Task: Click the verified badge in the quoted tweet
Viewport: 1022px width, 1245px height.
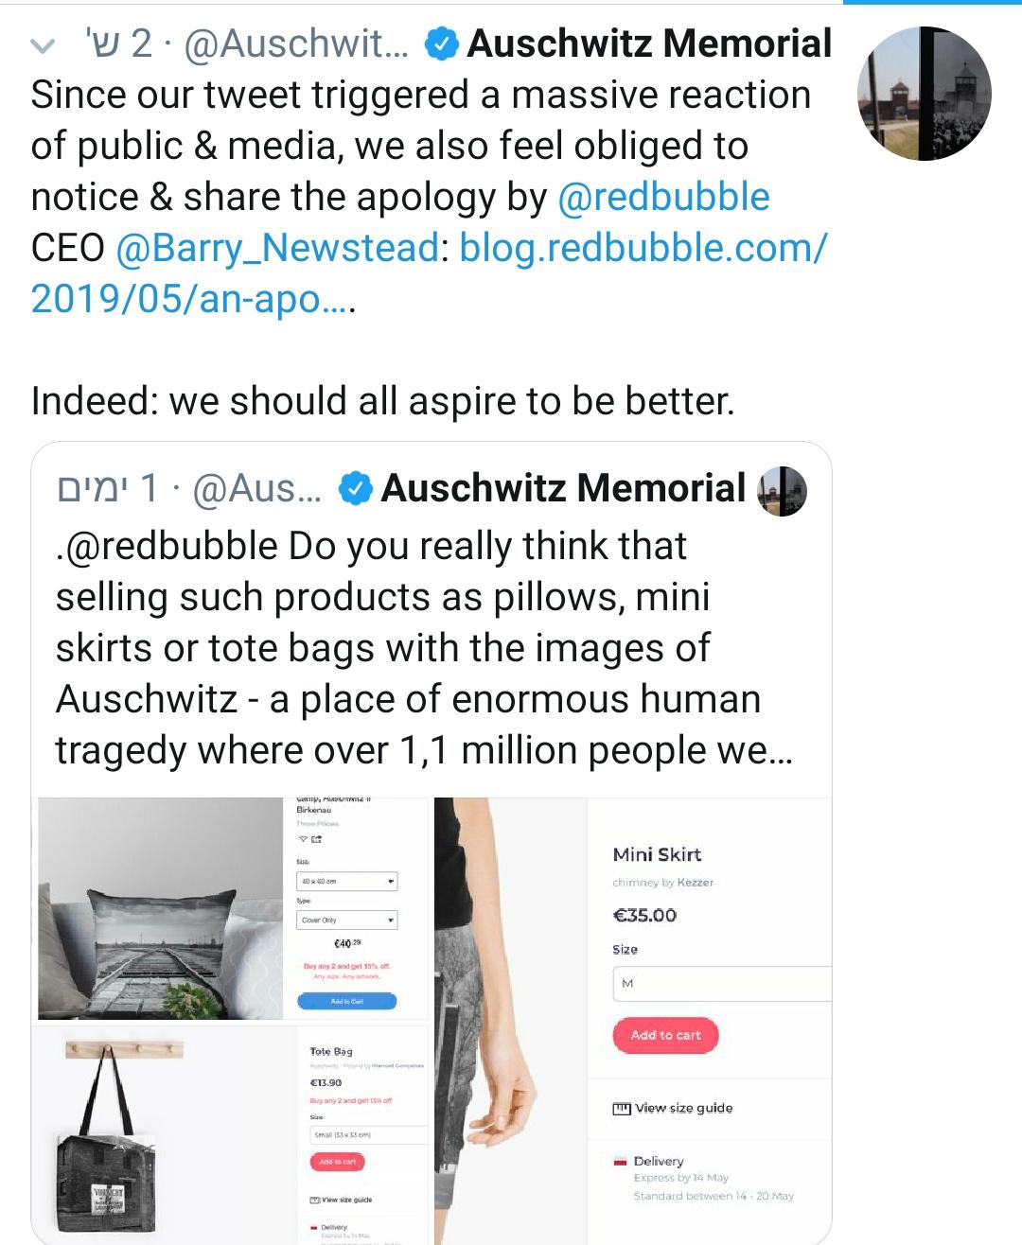Action: [x=355, y=489]
